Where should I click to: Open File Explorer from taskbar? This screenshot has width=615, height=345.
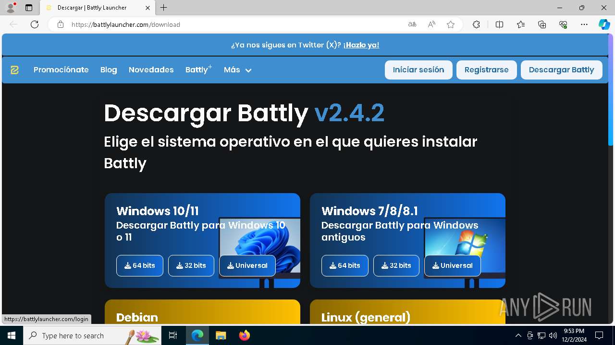coord(221,335)
